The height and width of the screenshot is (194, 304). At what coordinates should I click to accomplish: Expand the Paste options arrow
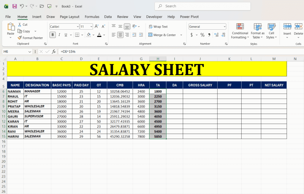(10, 38)
